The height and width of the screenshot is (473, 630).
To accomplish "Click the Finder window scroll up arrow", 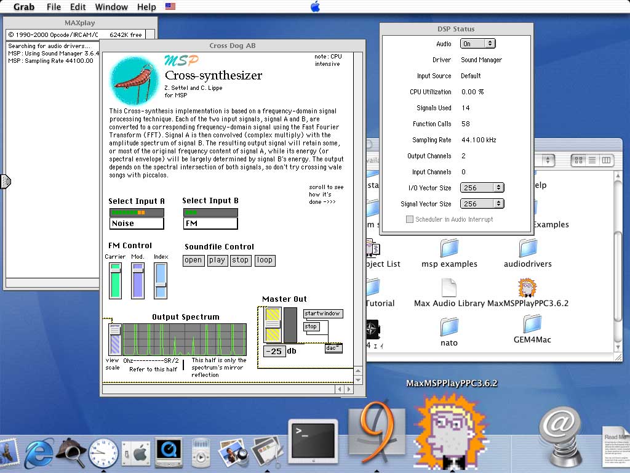I will [618, 176].
